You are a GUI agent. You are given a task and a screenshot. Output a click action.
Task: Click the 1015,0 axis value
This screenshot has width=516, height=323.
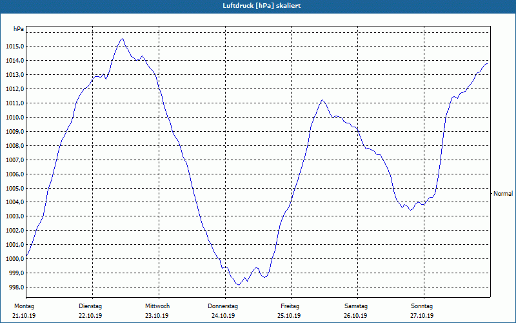point(15,47)
